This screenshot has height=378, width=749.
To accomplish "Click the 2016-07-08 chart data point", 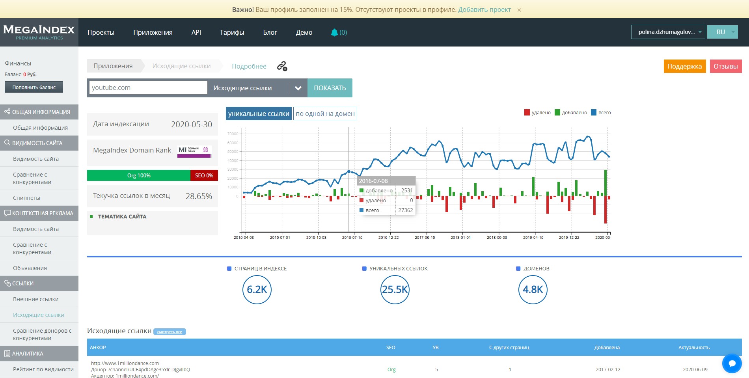I will [x=348, y=171].
